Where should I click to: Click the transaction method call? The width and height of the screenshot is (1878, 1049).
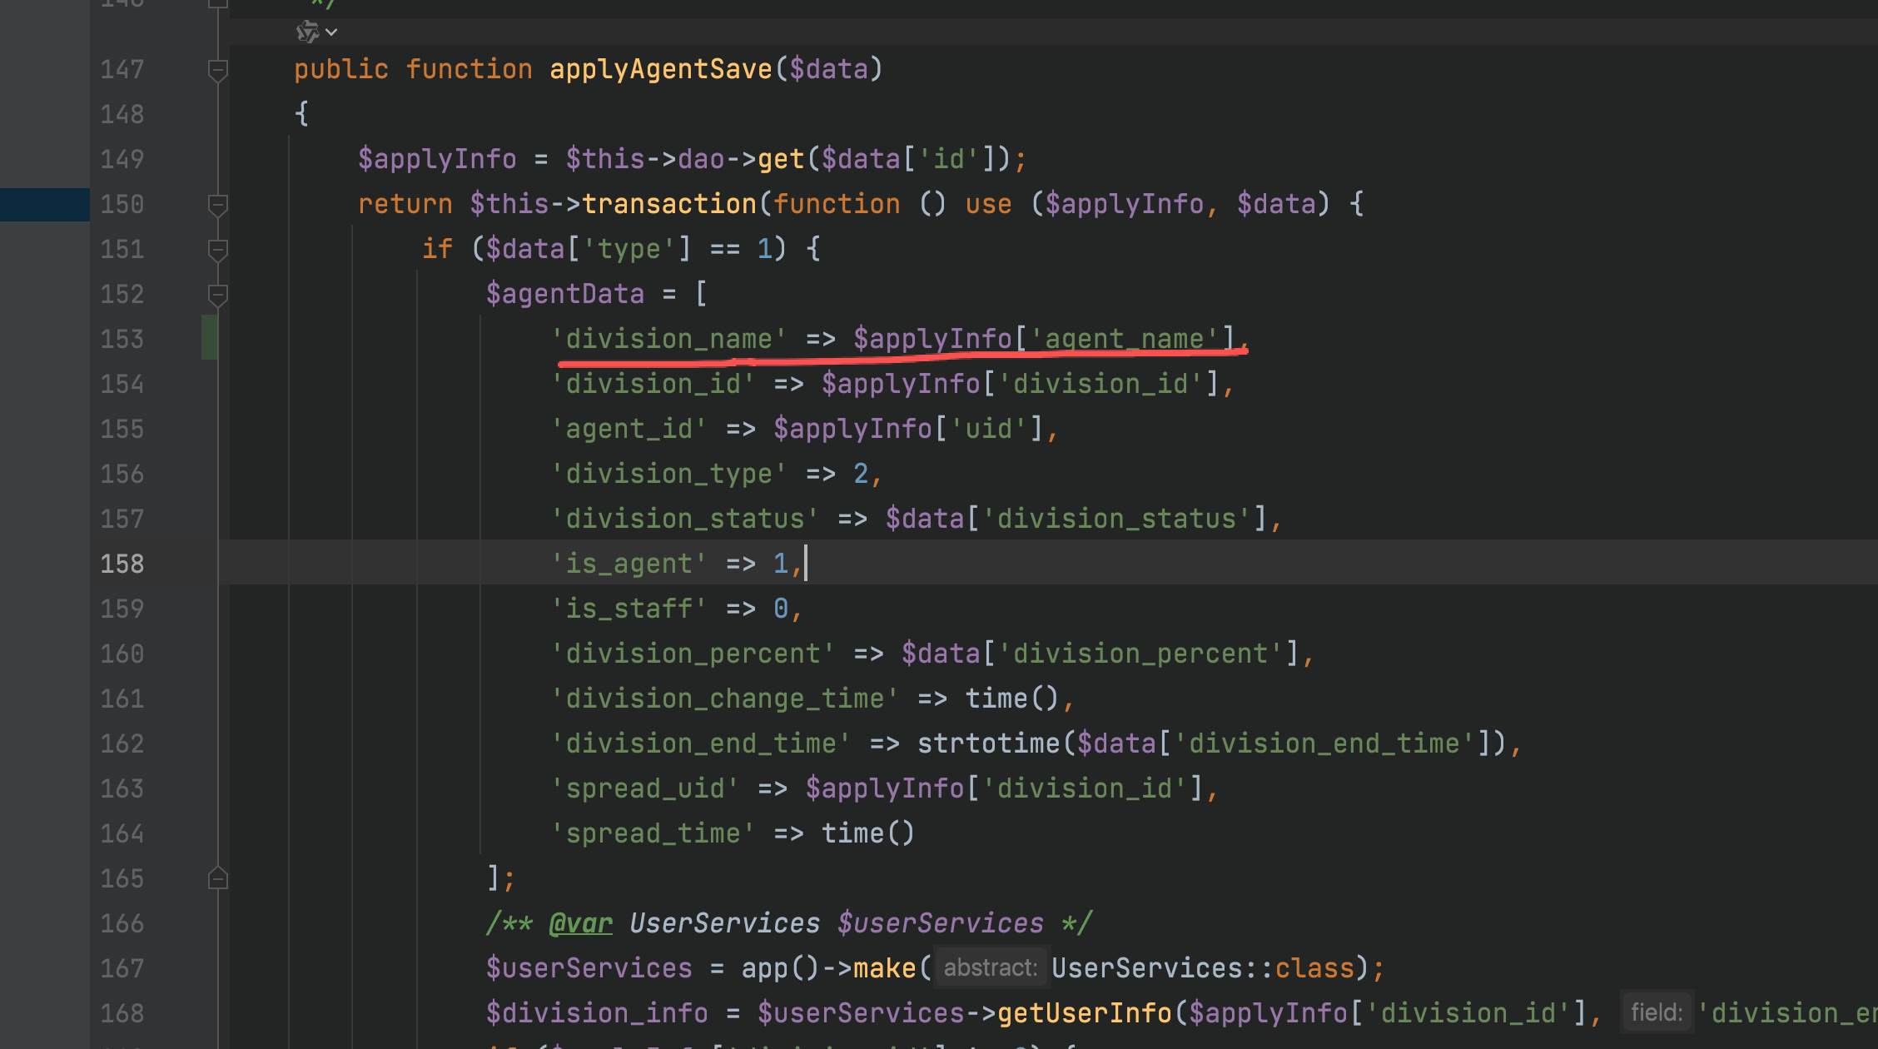click(668, 204)
